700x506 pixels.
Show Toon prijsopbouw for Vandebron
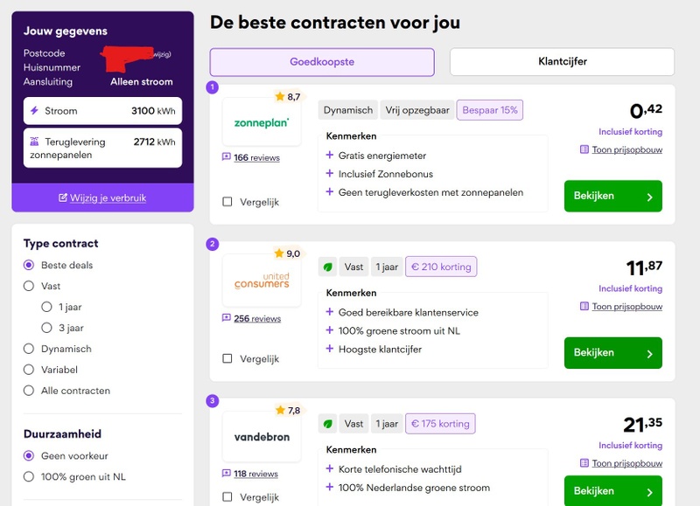[x=626, y=463]
